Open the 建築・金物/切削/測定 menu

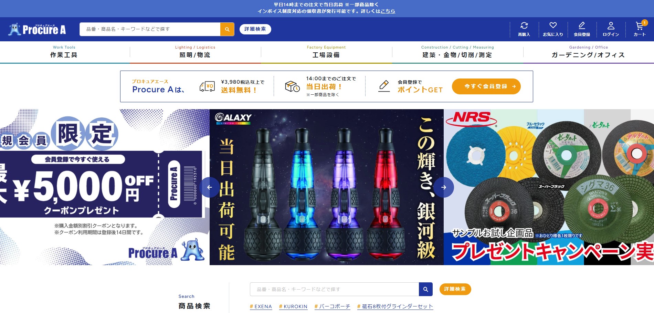point(457,52)
